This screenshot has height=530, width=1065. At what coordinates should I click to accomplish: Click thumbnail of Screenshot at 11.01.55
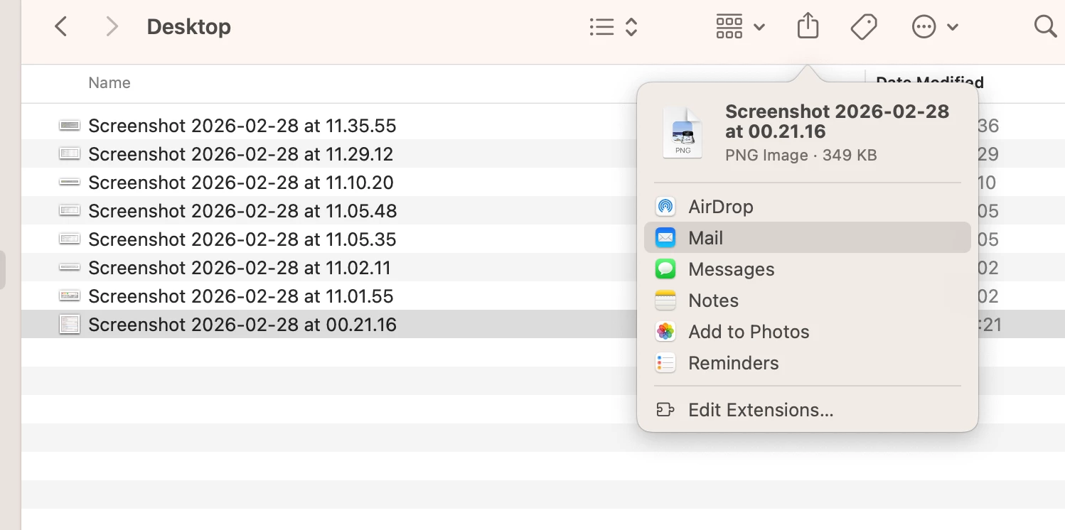[69, 296]
